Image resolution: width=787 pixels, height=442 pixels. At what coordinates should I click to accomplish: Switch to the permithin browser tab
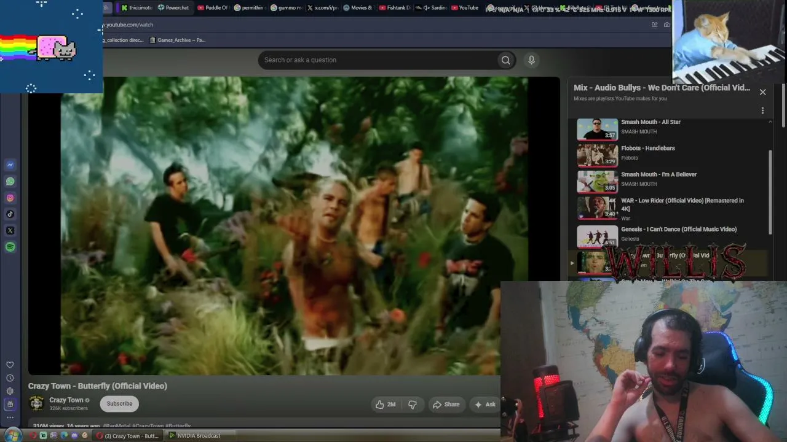[x=248, y=8]
